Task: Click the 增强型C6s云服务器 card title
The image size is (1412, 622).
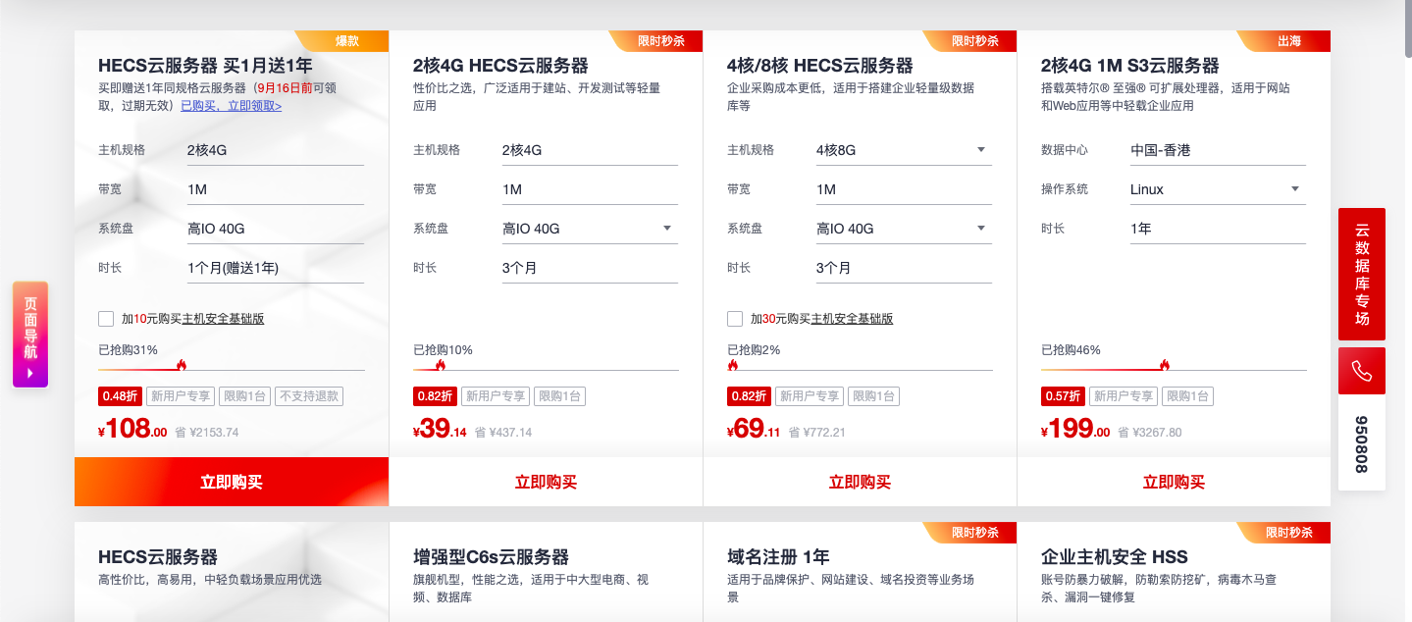Action: (492, 557)
